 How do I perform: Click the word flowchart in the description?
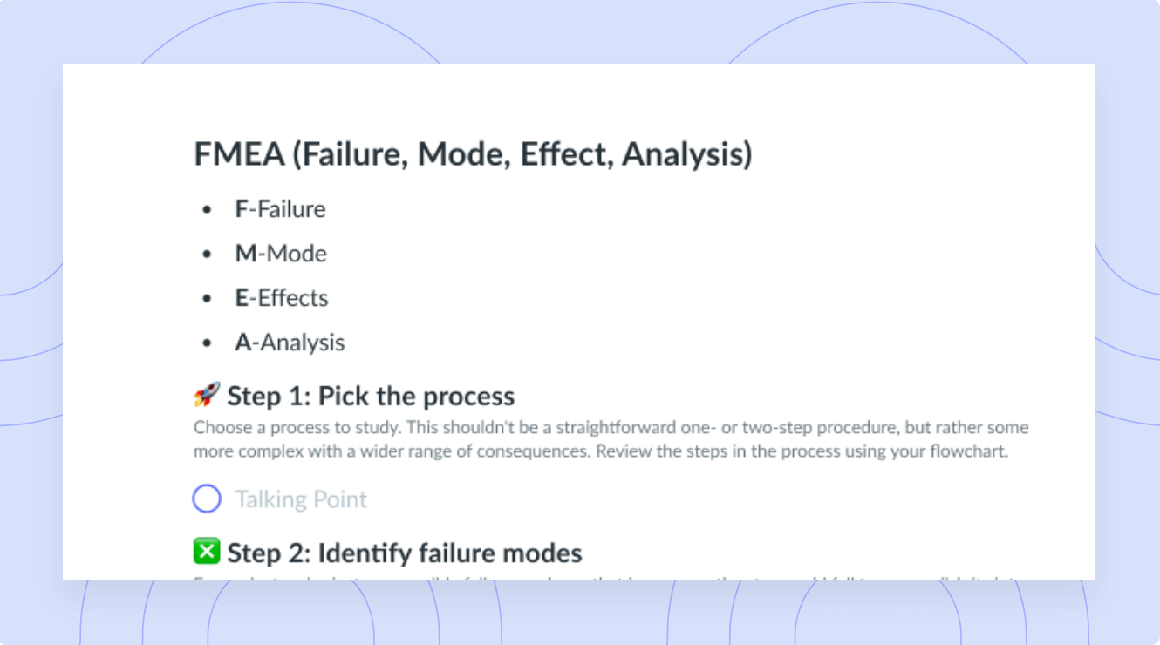click(971, 452)
